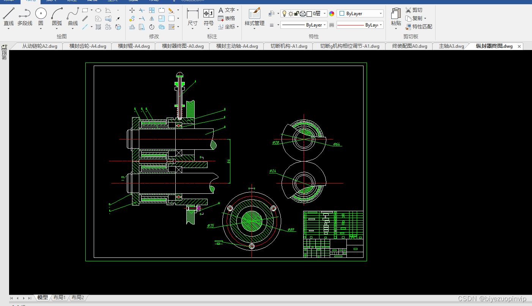Switch to the 布局1 layout tab
Viewport: 532px width, 306px height.
point(60,298)
